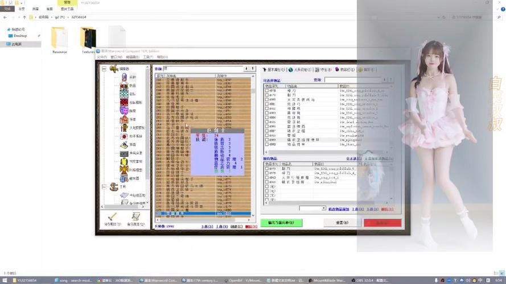Image resolution: width=506 pixels, height=284 pixels.
Task: Open the 帮助(H) menu in the editor
Action: coord(162,57)
